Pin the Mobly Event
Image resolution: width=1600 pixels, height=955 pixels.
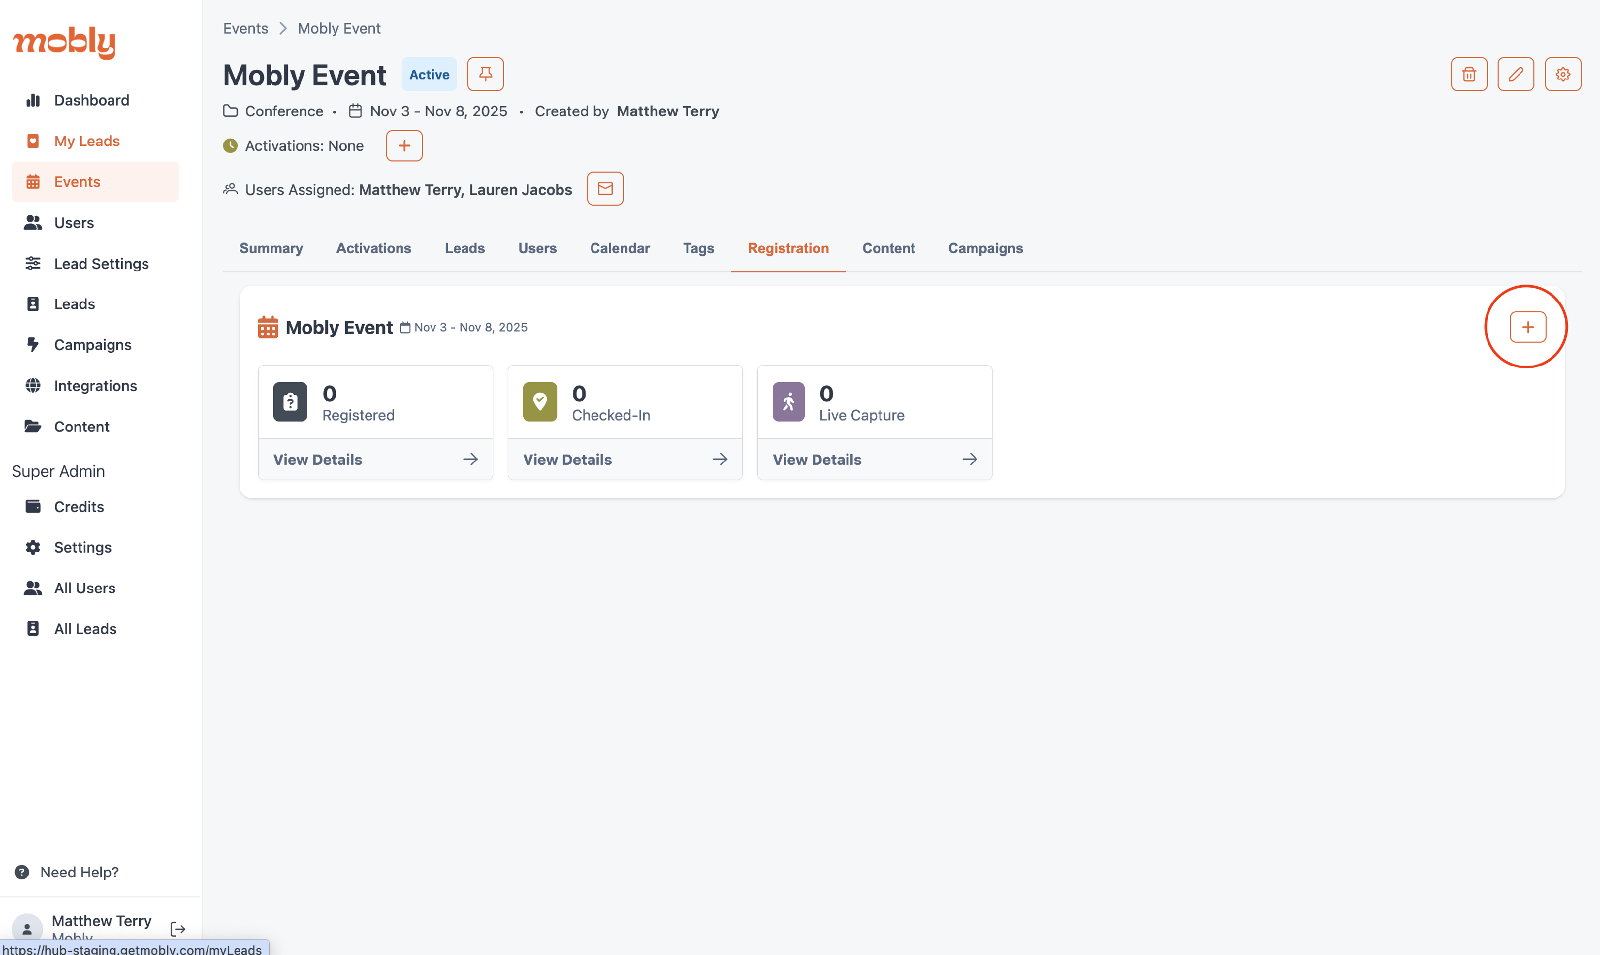click(485, 74)
